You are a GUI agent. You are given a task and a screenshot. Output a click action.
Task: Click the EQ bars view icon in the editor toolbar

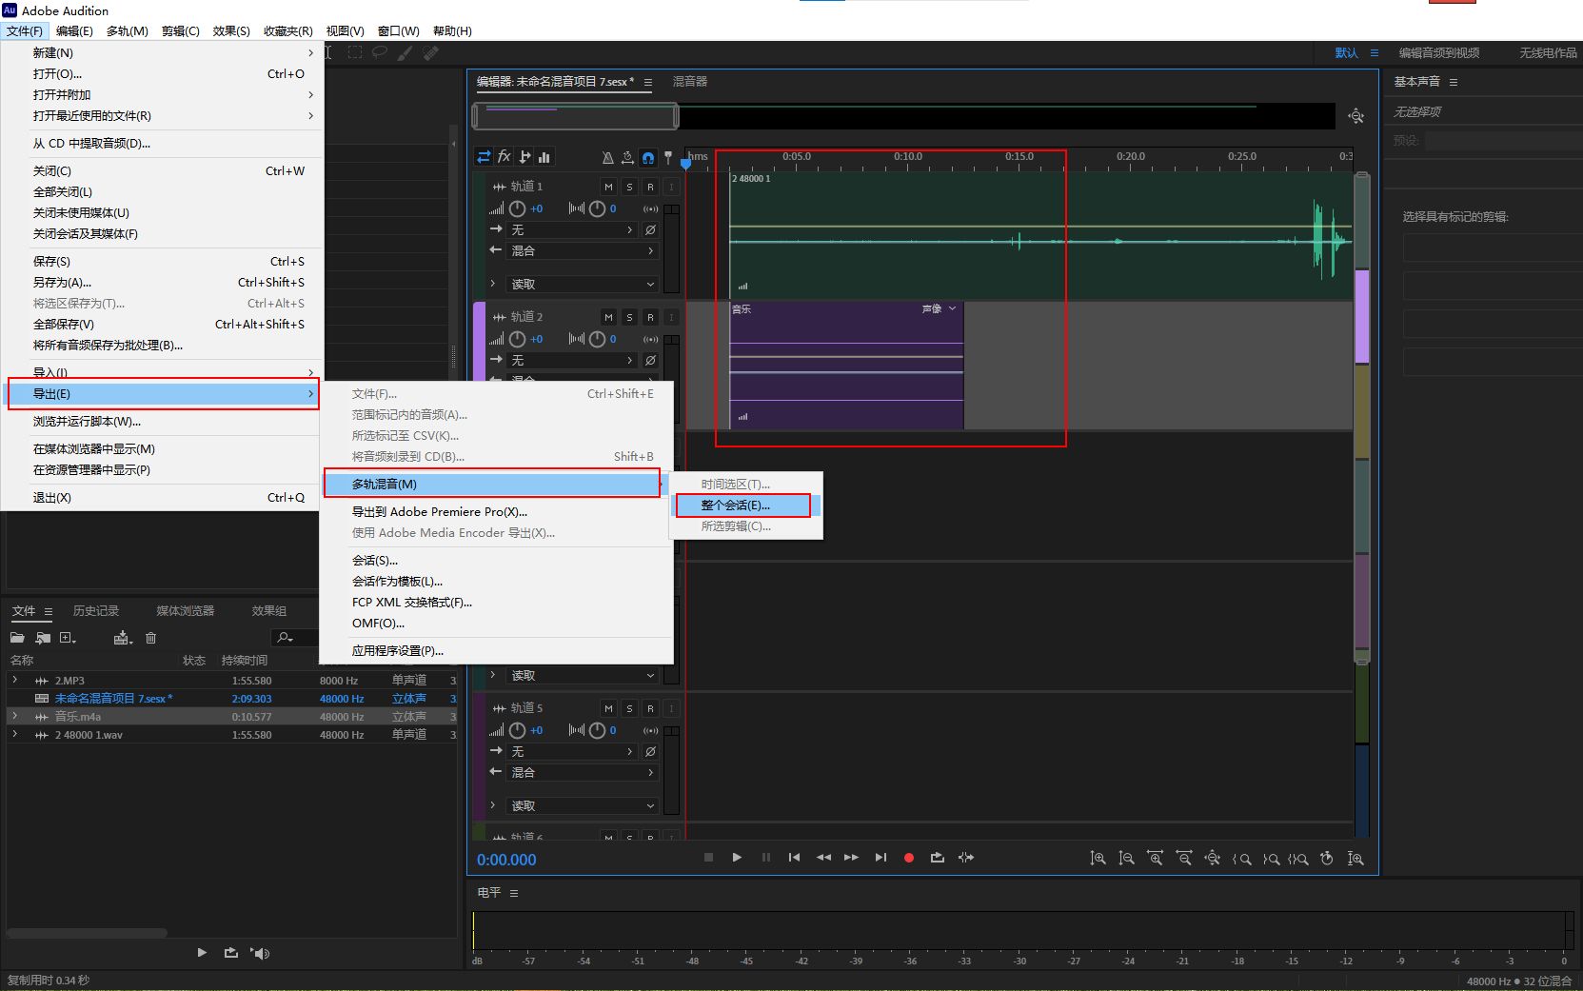pyautogui.click(x=544, y=157)
